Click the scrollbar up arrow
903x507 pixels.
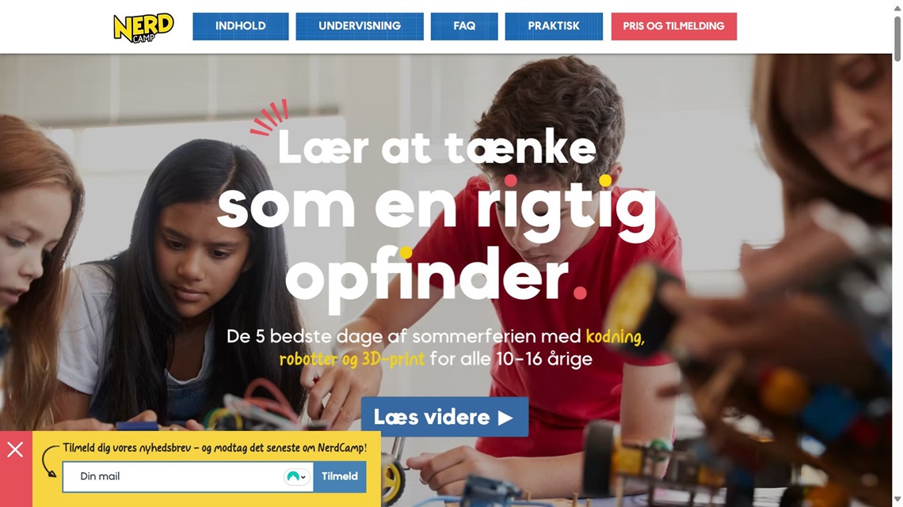pos(897,8)
